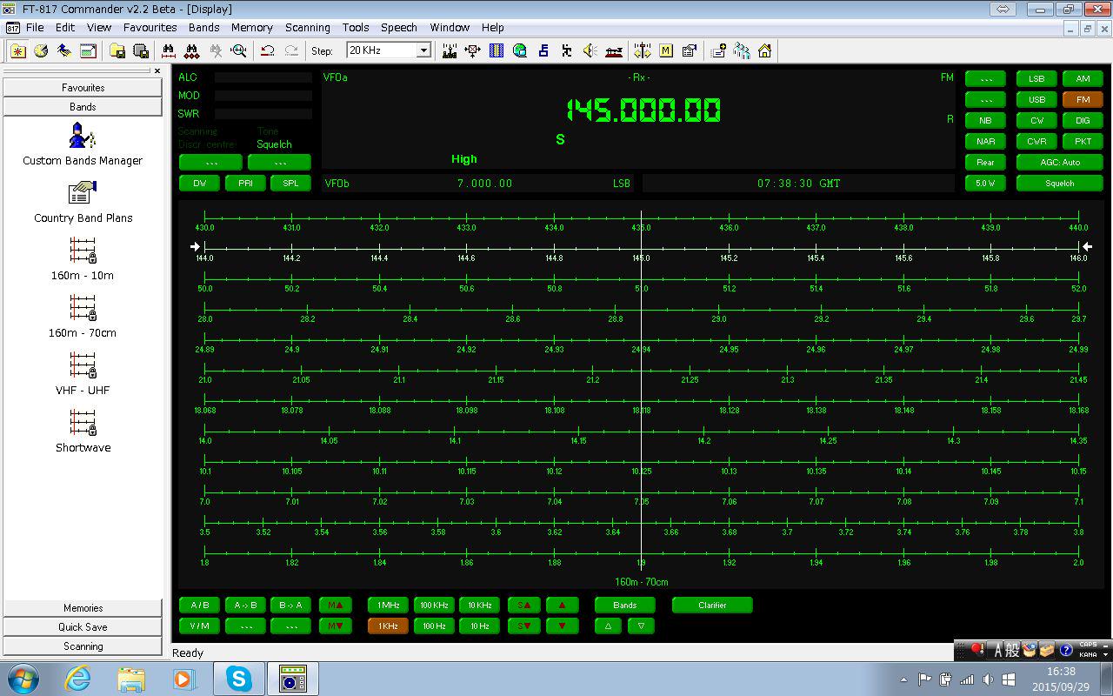Click the SPL split button
Screen dimensions: 1113x696
point(290,184)
